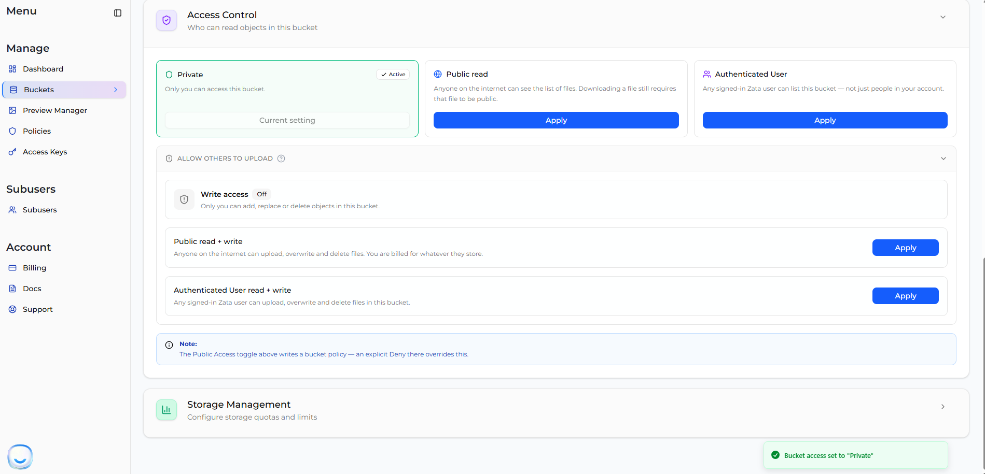Click the Note info icon
This screenshot has height=474, width=985.
[x=169, y=345]
